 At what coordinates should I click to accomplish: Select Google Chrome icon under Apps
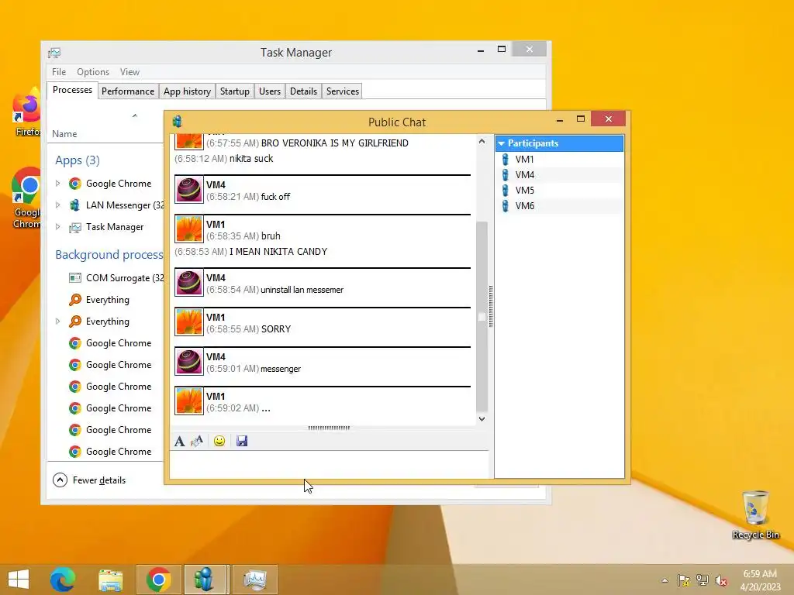[x=75, y=184]
